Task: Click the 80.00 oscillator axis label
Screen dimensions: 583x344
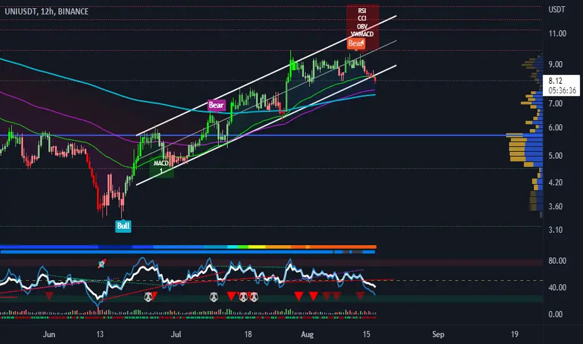Action: click(x=557, y=261)
